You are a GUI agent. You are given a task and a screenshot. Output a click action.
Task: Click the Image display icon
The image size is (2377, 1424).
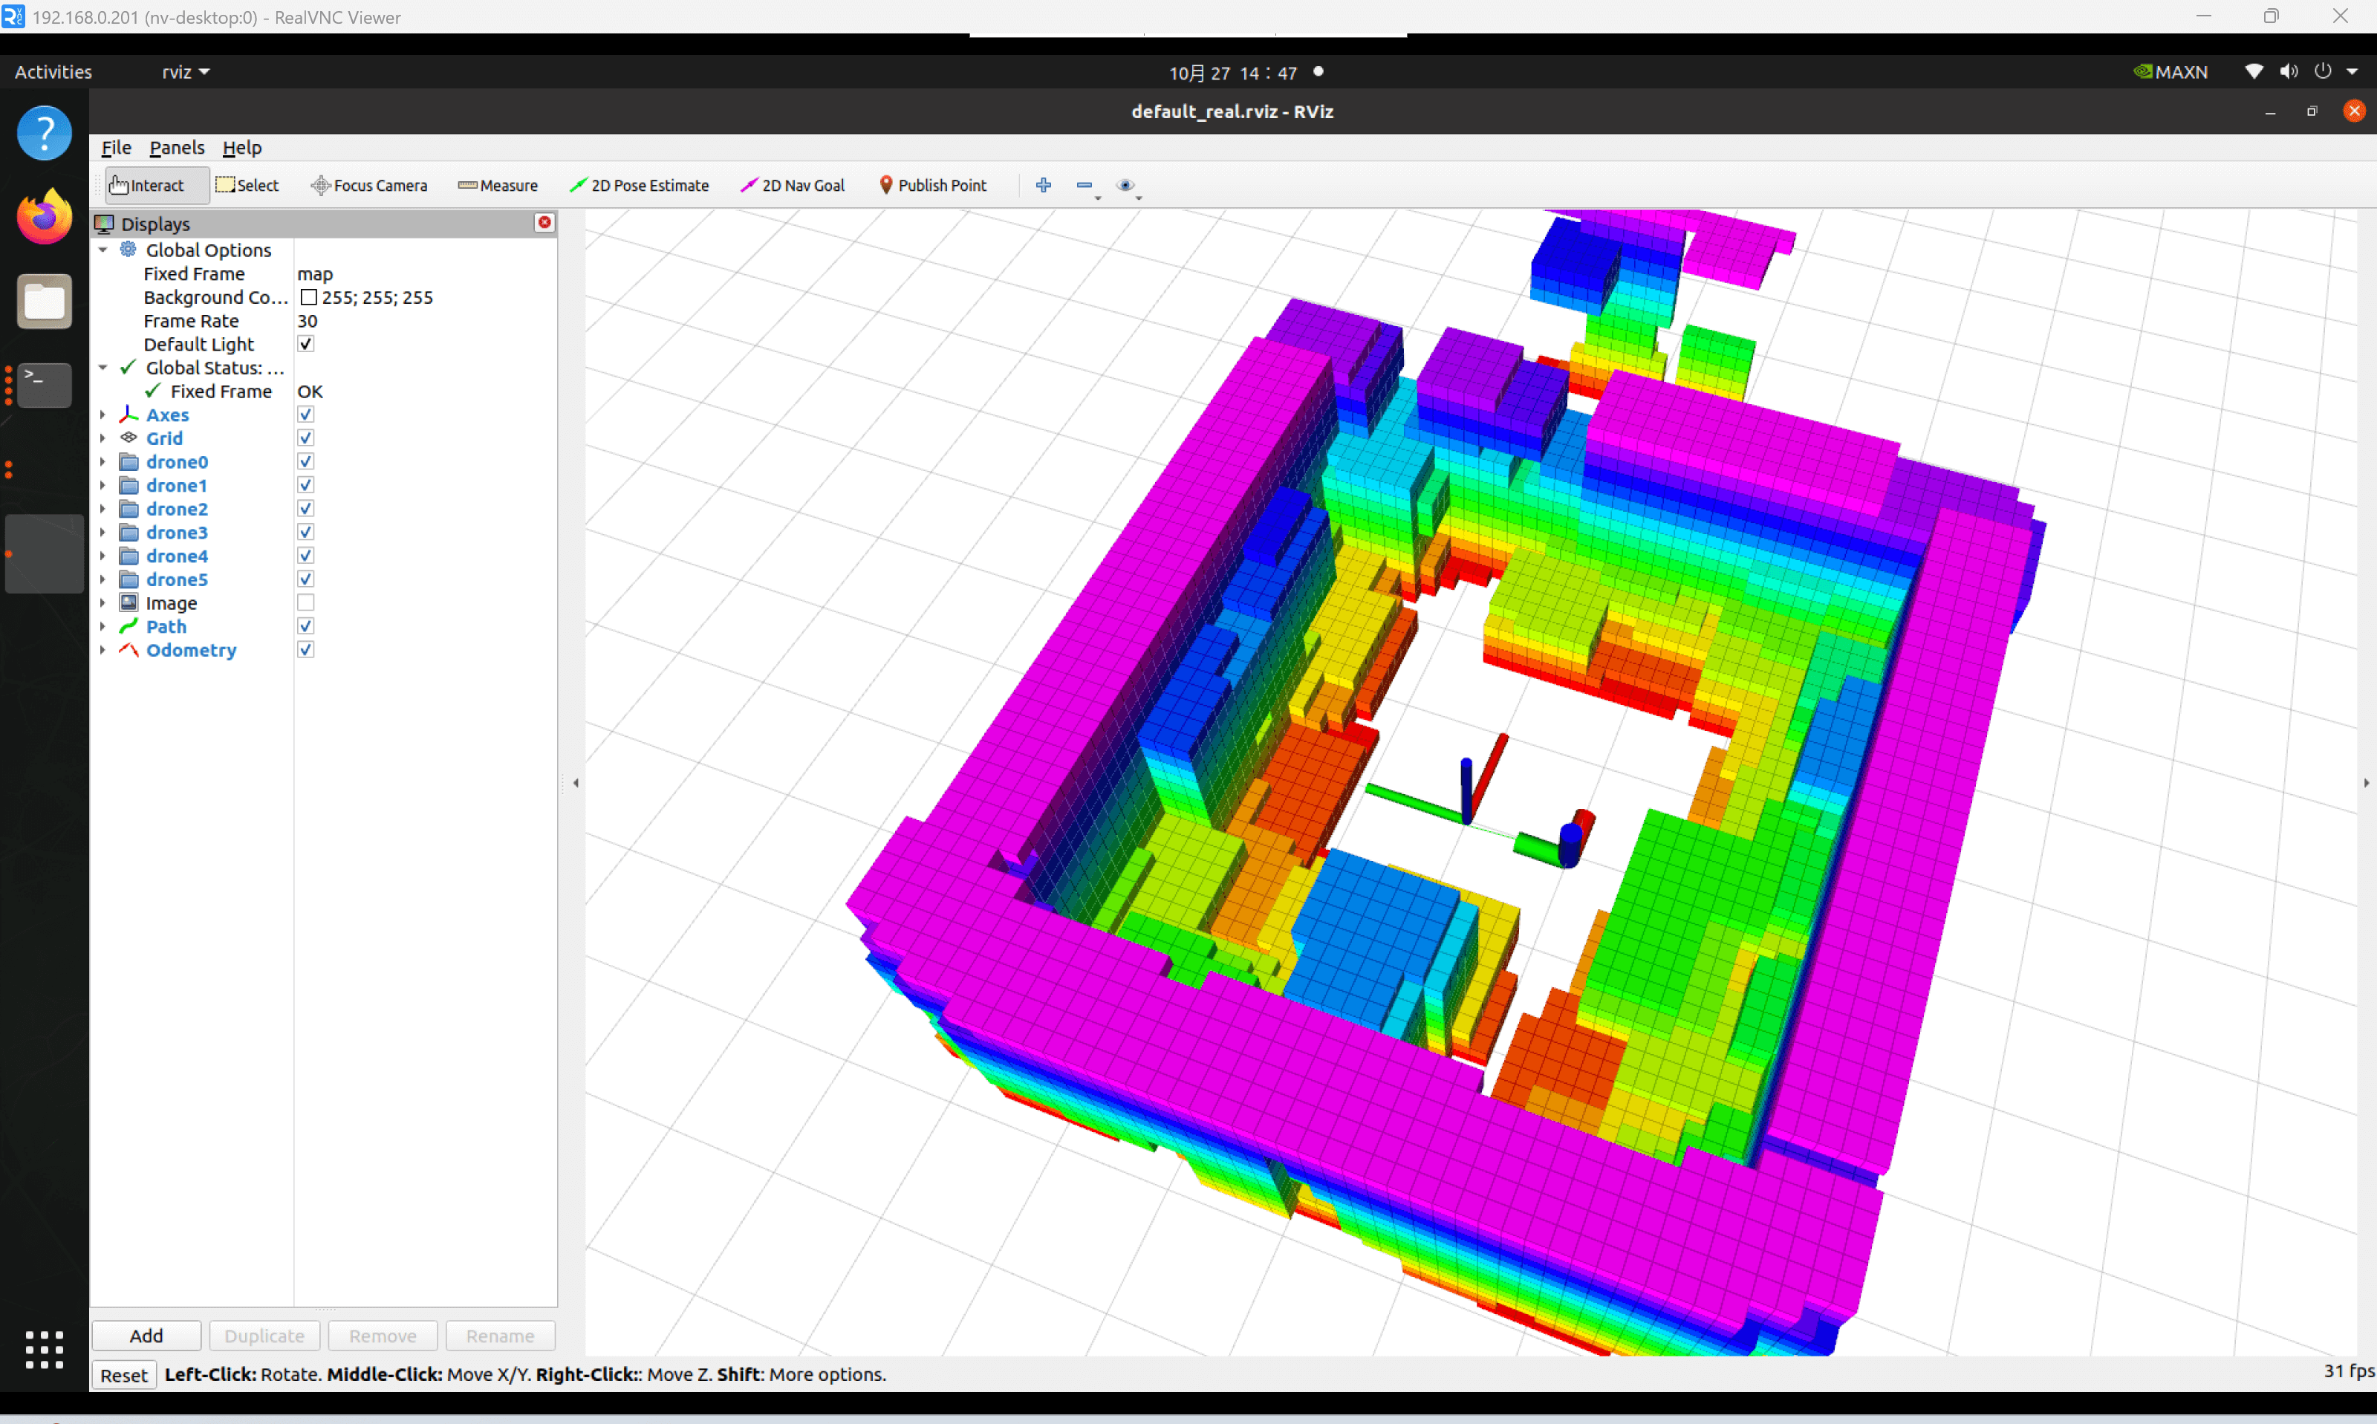tap(129, 602)
